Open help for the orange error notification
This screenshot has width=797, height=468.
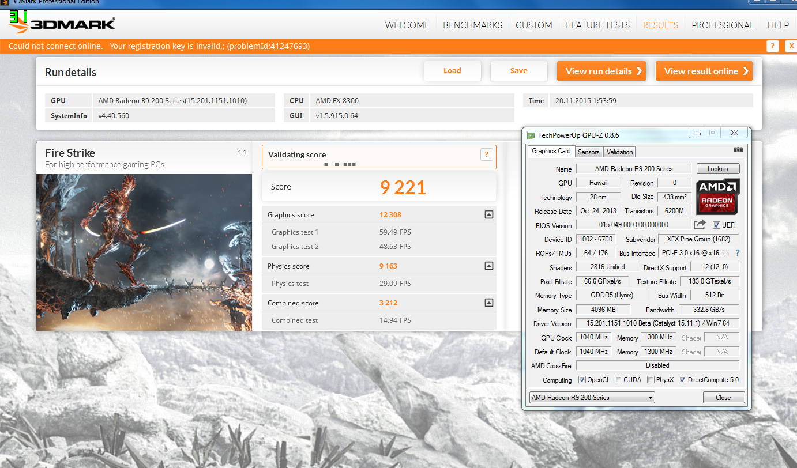click(x=773, y=47)
